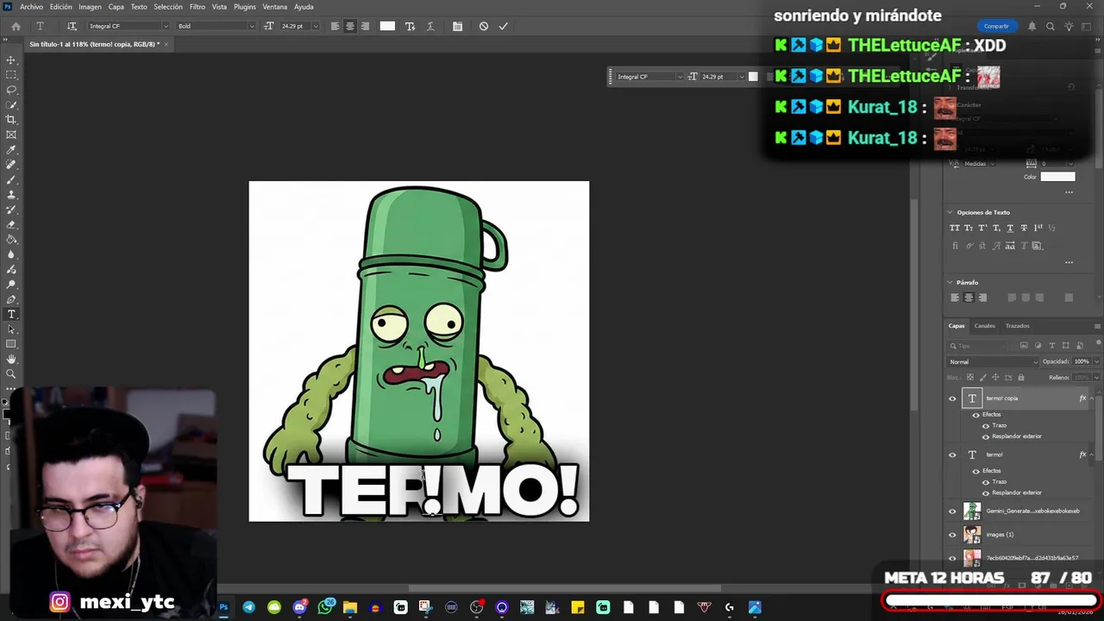Hide the images (1) layer

pos(952,535)
